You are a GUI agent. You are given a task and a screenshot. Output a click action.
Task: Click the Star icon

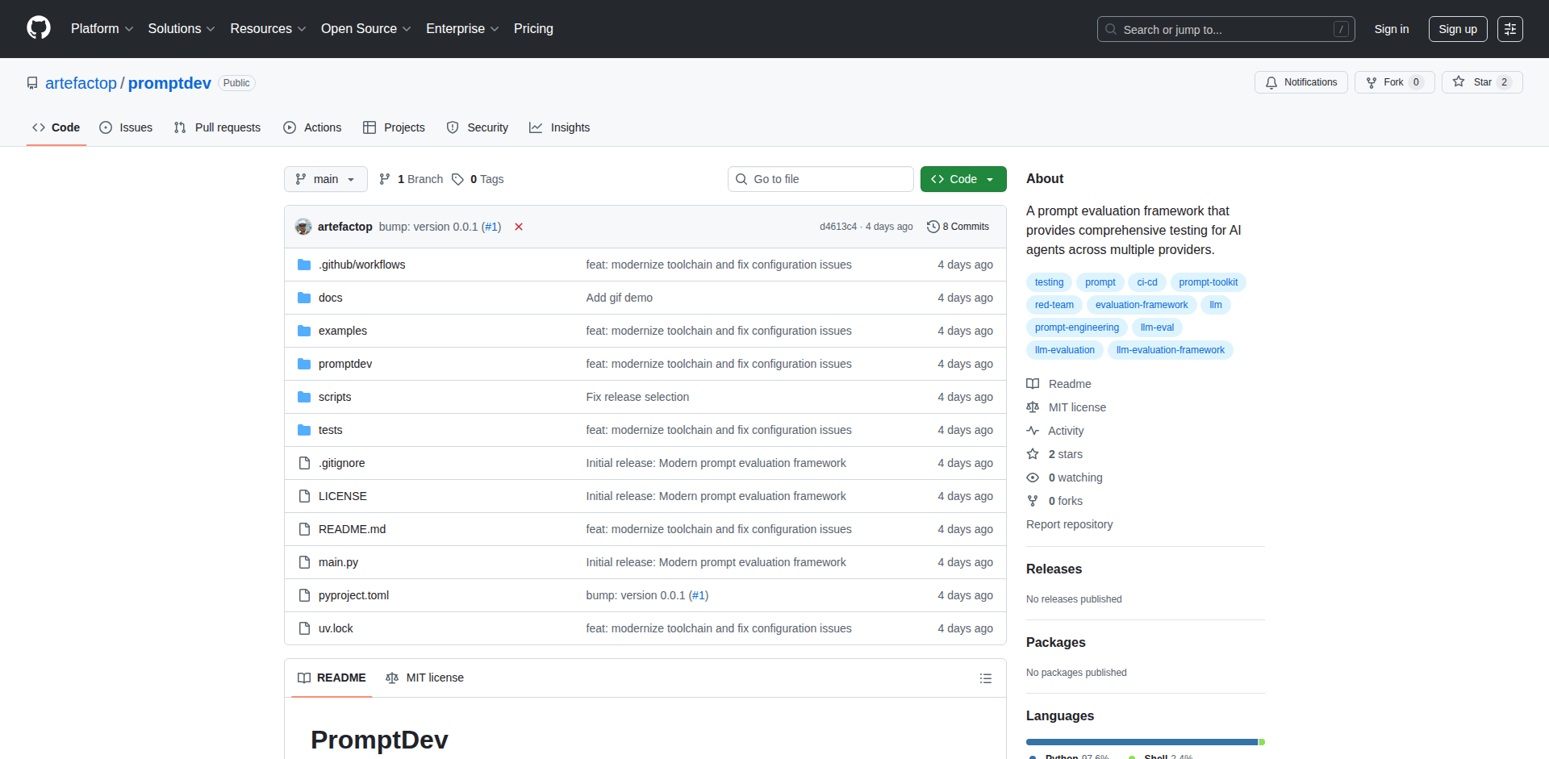pyautogui.click(x=1459, y=81)
